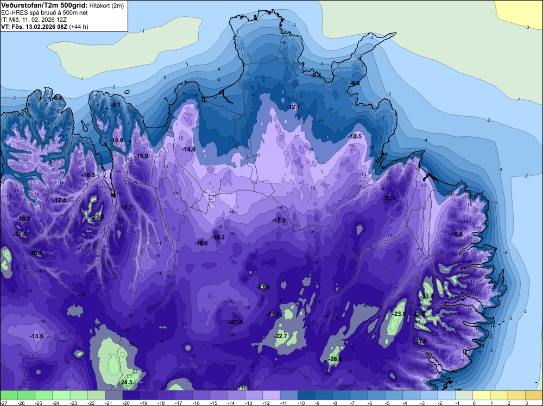
Task: Click the bold '-14.8' temperature value
Action: pyautogui.click(x=189, y=149)
